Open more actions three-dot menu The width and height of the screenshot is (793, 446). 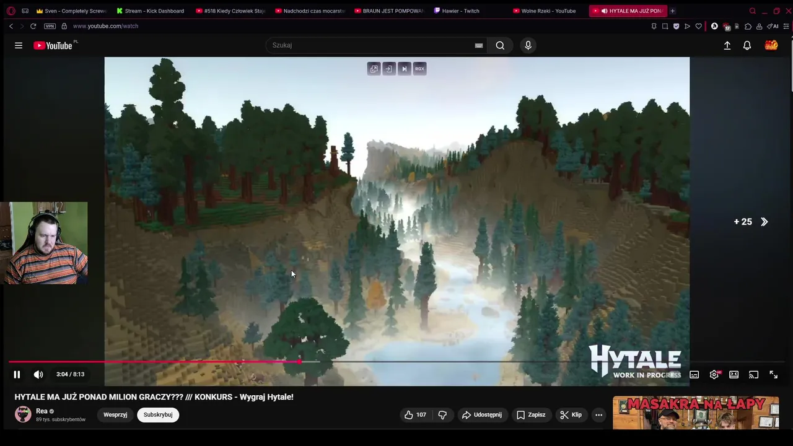(x=598, y=414)
